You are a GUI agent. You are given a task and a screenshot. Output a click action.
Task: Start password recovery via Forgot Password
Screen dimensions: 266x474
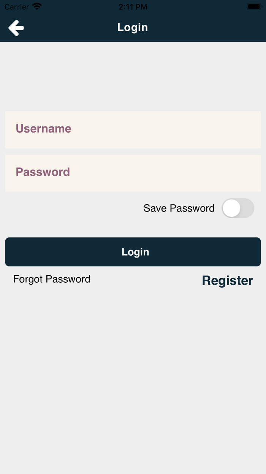coord(52,279)
